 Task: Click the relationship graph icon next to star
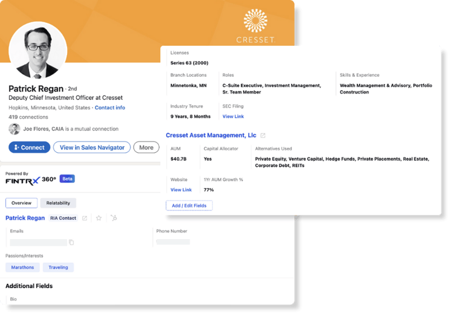(114, 218)
